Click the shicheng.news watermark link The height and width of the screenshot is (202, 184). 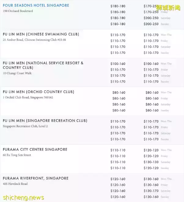click(22, 197)
